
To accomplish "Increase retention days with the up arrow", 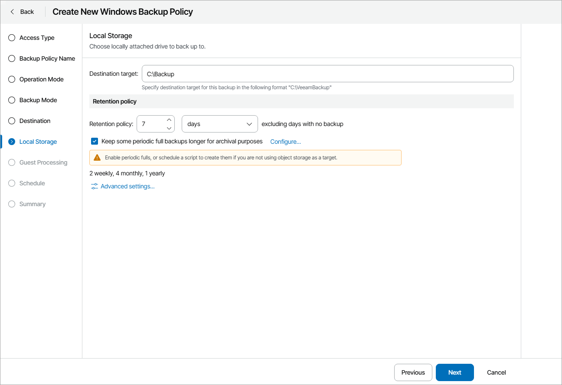I will pos(169,120).
